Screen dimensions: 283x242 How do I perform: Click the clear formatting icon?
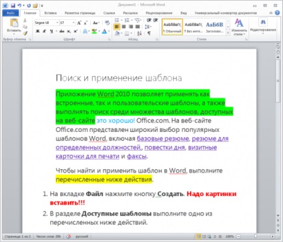(107, 23)
